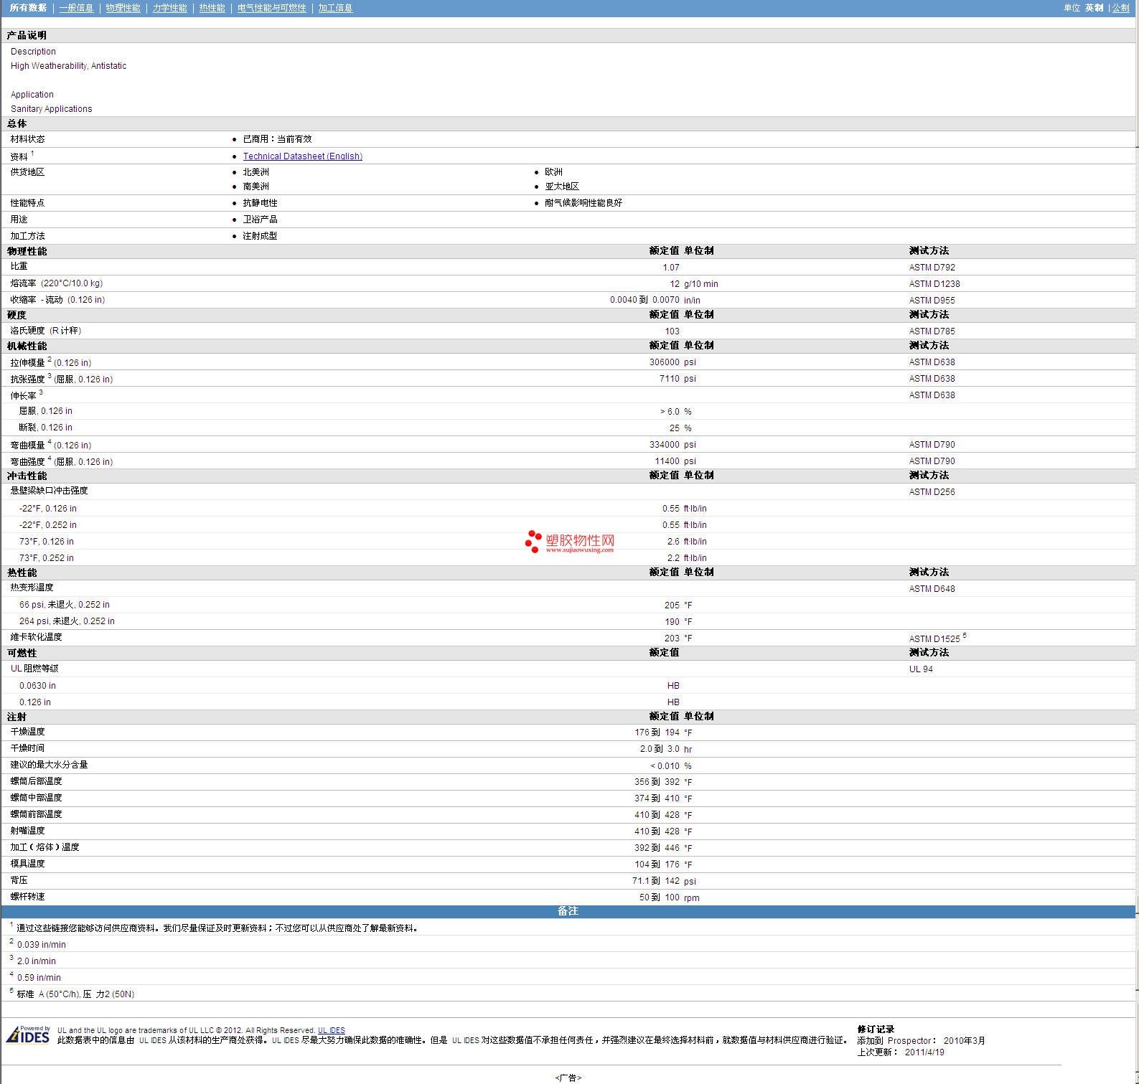This screenshot has height=1084, width=1139.
Task: Click the 材料状态 row label
Action: (x=27, y=139)
